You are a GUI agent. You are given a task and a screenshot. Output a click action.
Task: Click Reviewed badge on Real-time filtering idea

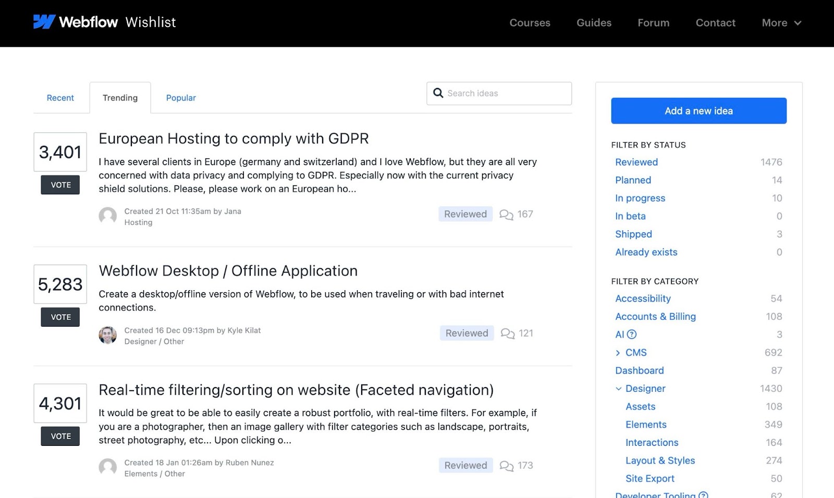point(466,466)
